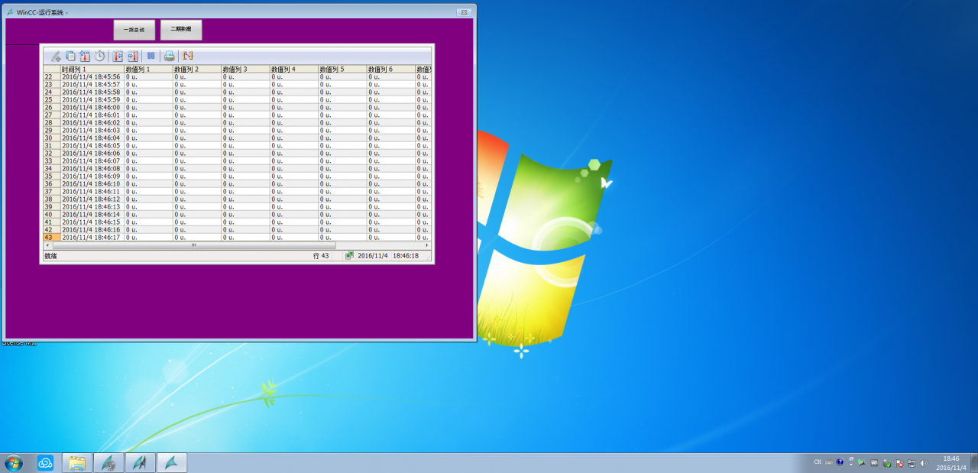
Task: Click the 二期数据 button
Action: [x=181, y=30]
